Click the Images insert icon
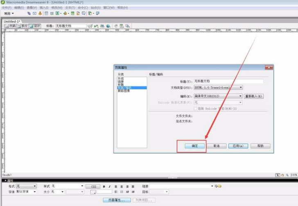 (x=57, y=14)
